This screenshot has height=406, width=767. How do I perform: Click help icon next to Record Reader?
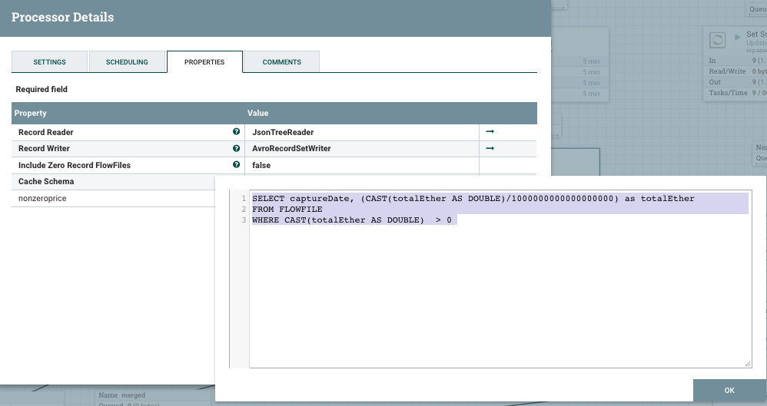[236, 132]
